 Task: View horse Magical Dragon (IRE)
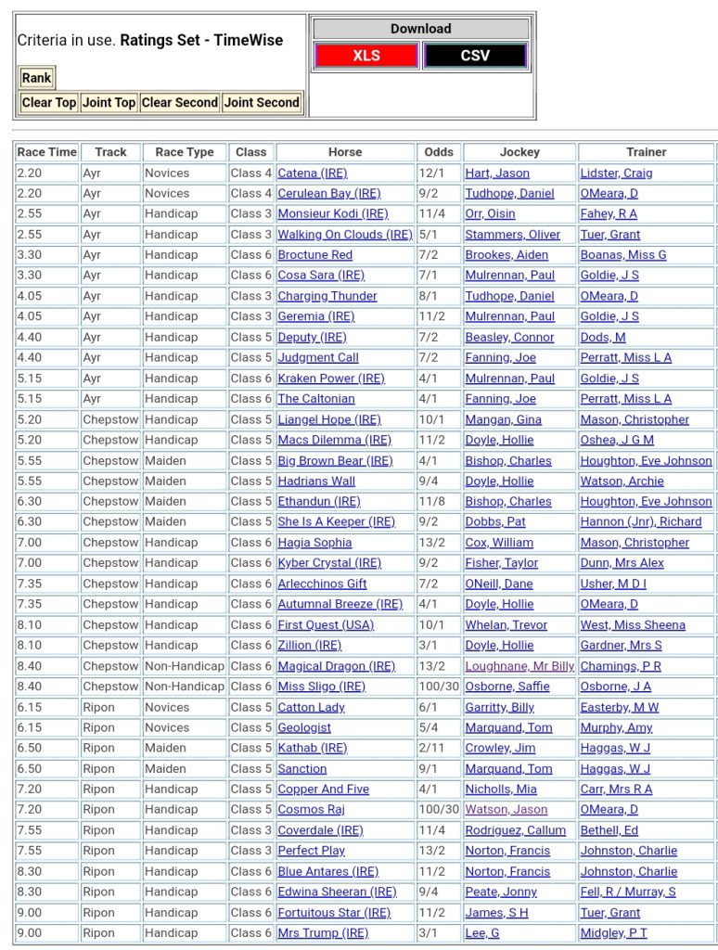(x=336, y=666)
